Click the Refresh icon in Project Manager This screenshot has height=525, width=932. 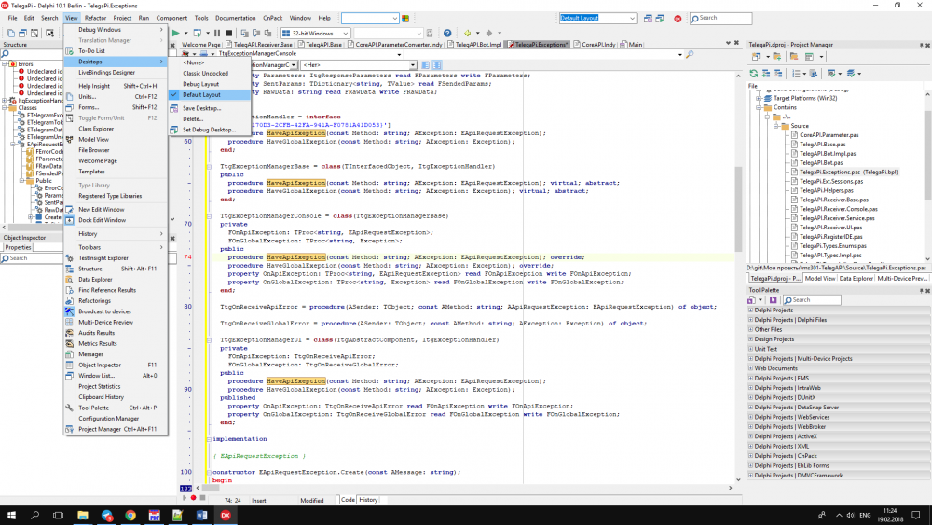754,73
